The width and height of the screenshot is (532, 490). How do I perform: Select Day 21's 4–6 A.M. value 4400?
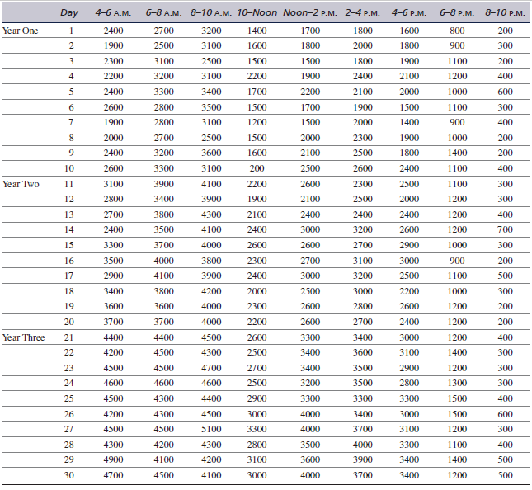tap(113, 337)
